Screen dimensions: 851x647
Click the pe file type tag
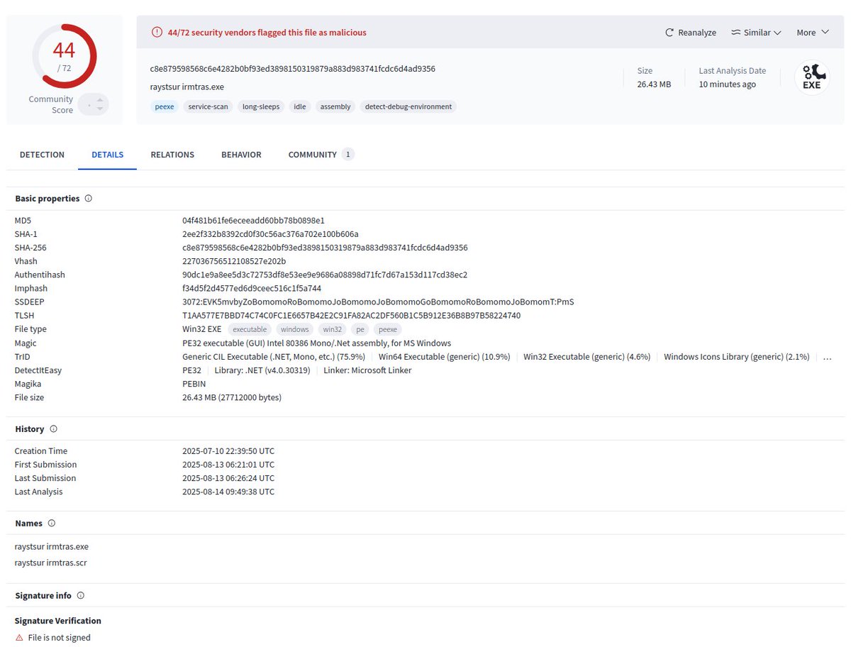point(360,329)
